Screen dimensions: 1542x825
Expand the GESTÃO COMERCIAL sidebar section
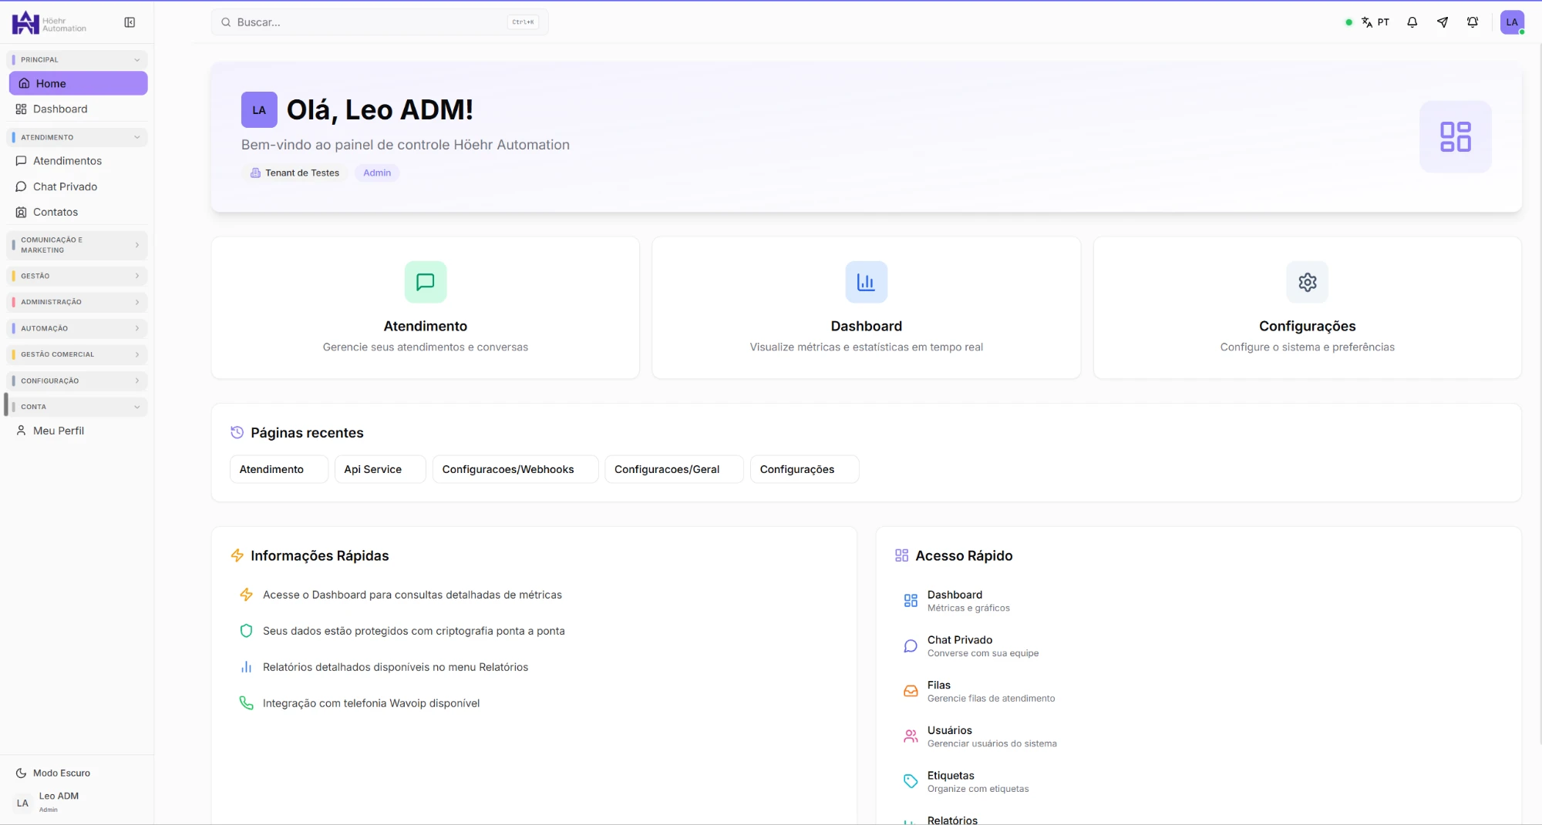click(x=77, y=354)
